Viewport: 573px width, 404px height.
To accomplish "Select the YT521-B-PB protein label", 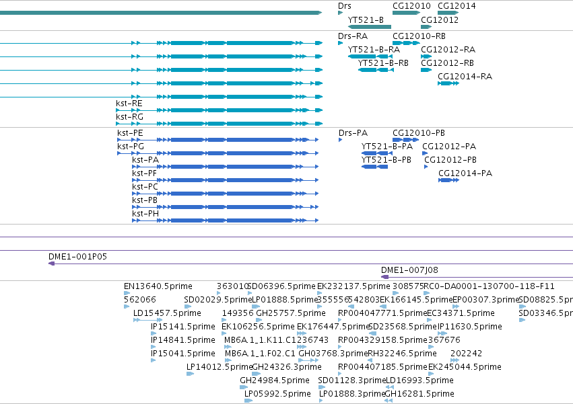I will (x=386, y=160).
